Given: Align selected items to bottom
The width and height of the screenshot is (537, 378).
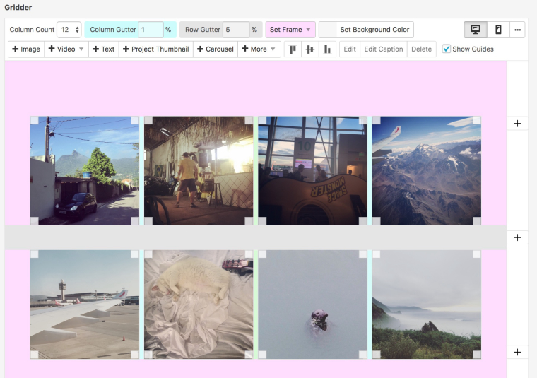Looking at the screenshot, I should (x=327, y=49).
